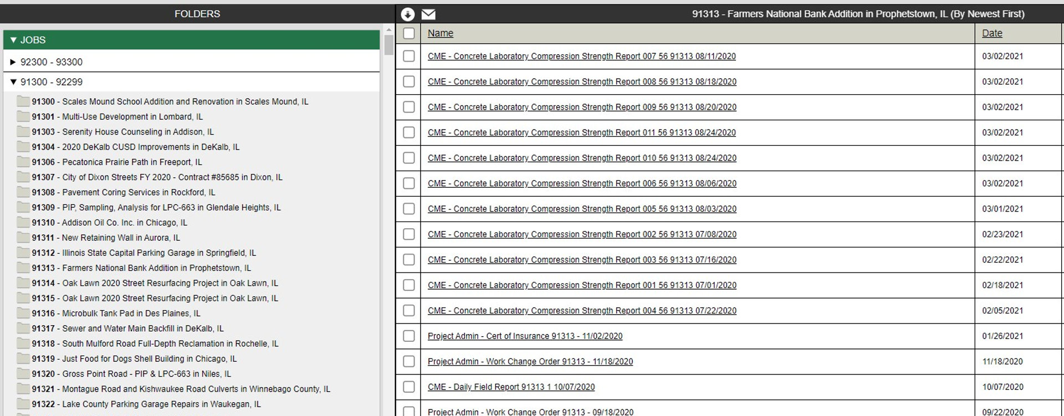Open Concrete Compression Strength Report 002
Viewport: 1064px width, 416px height.
tap(582, 234)
